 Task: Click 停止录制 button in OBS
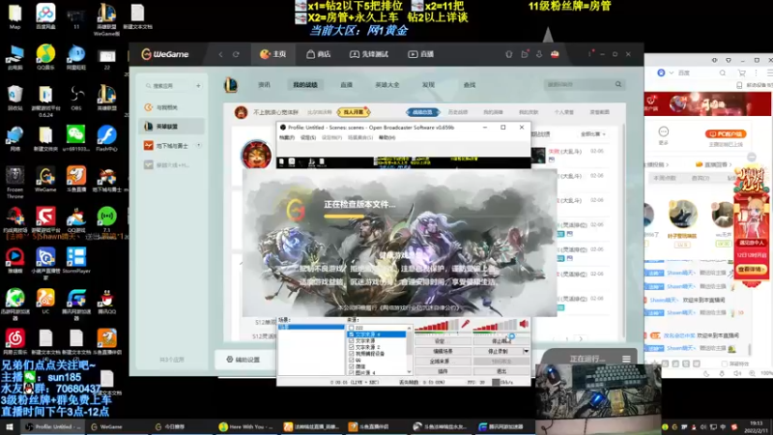tap(498, 351)
